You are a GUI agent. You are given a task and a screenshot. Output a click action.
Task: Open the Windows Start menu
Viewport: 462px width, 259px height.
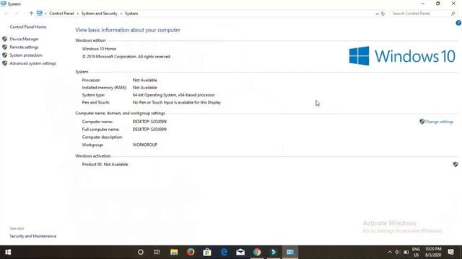click(8, 252)
